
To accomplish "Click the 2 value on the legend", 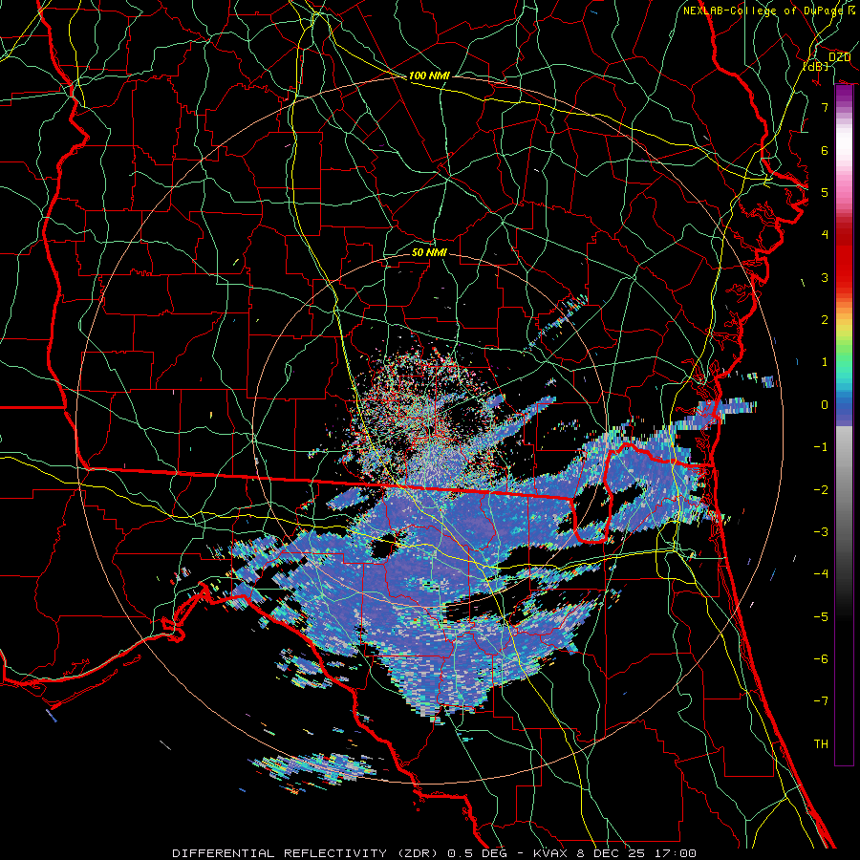I will tap(825, 320).
